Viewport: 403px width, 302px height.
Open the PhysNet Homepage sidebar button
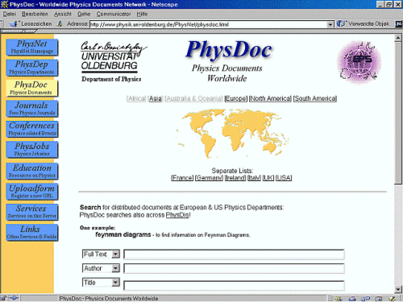32,48
